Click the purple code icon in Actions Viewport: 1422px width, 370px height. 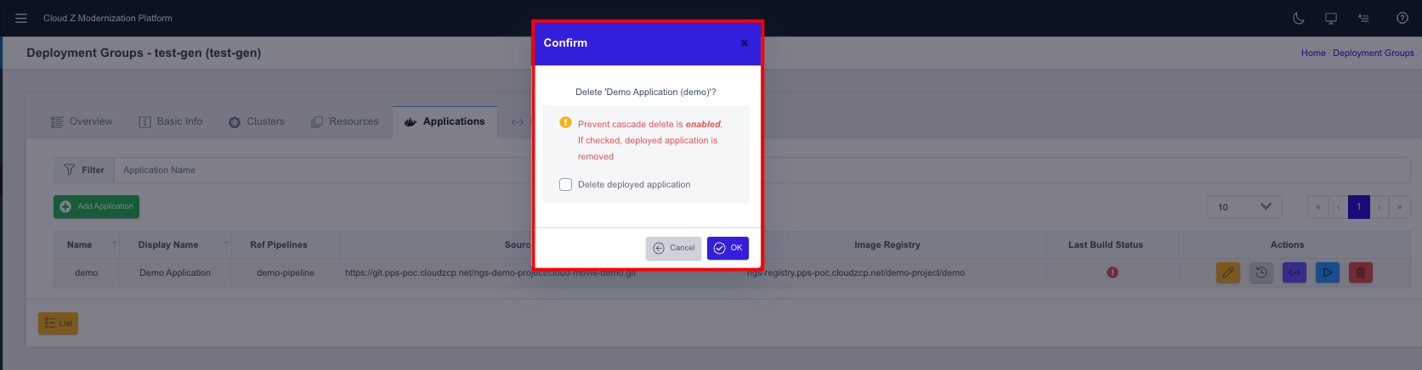pos(1295,272)
